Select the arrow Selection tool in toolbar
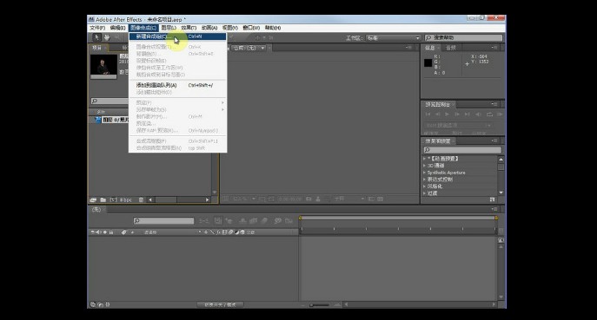The width and height of the screenshot is (597, 320). tap(96, 37)
